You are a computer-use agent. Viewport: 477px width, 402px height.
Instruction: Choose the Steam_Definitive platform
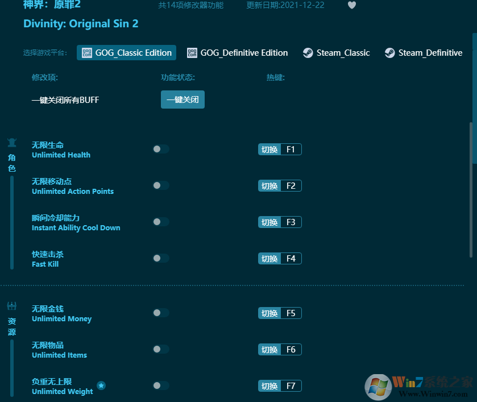click(424, 53)
